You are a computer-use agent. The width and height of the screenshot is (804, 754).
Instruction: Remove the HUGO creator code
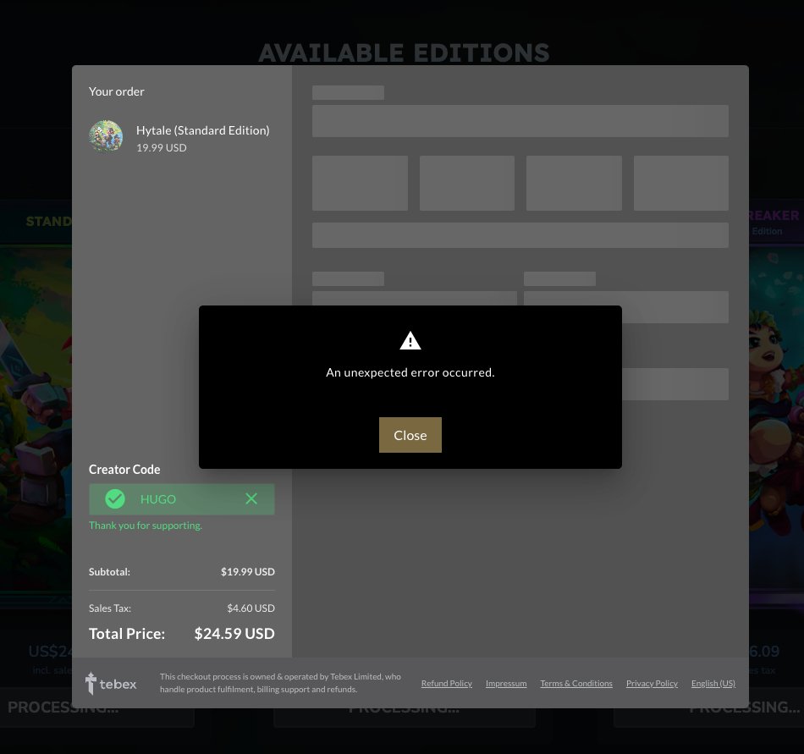(251, 498)
